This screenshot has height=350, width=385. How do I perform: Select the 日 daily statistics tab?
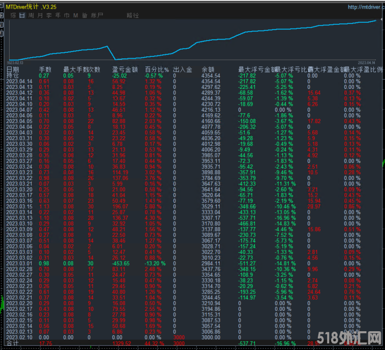(22, 15)
